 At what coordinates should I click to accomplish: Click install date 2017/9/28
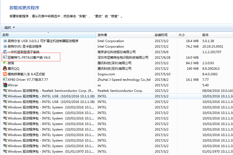(162, 58)
